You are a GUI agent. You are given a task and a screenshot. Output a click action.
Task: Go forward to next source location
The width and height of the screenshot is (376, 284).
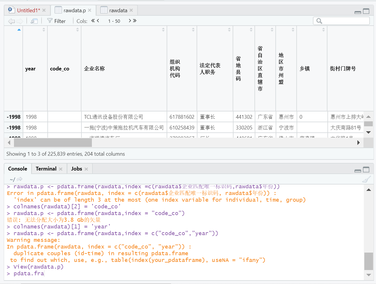coord(20,21)
